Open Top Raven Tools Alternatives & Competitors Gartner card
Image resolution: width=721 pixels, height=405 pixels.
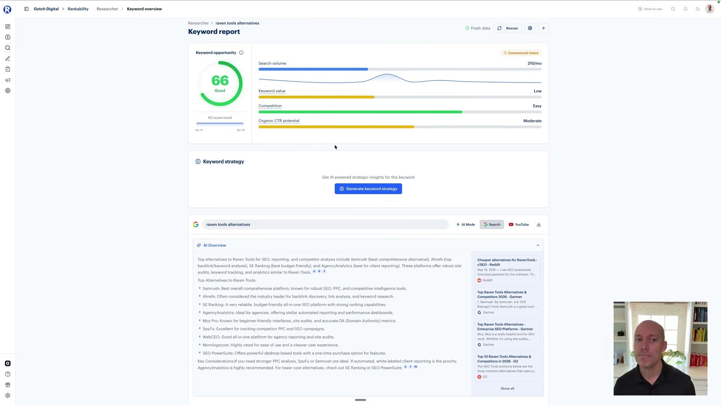pos(507,302)
